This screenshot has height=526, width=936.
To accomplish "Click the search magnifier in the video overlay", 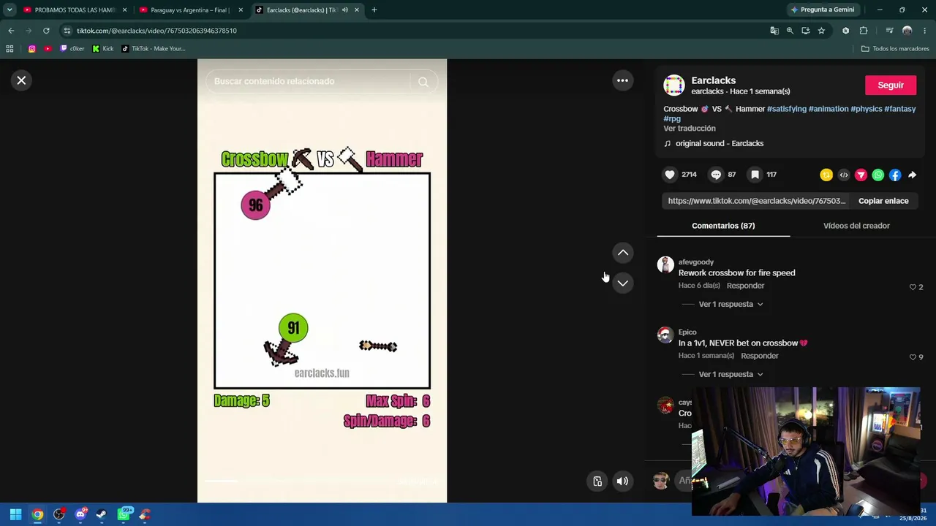I will tap(423, 82).
